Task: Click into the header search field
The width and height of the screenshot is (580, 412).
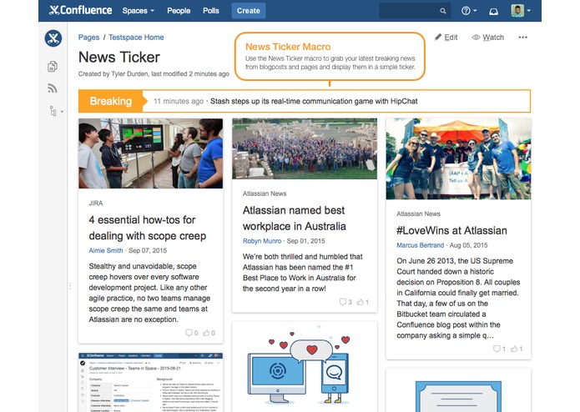Action: pos(415,11)
